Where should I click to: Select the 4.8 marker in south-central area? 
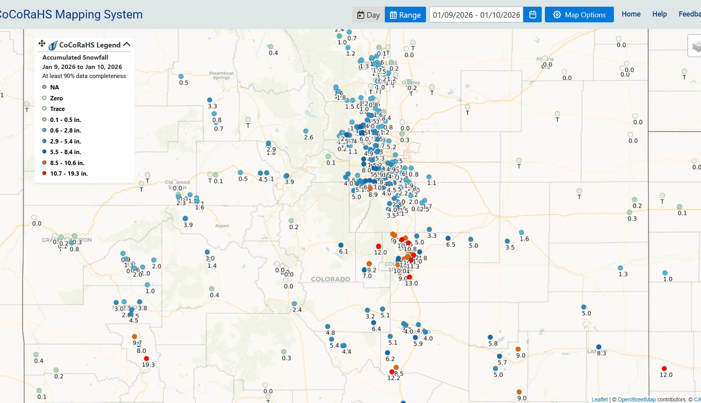(x=328, y=327)
